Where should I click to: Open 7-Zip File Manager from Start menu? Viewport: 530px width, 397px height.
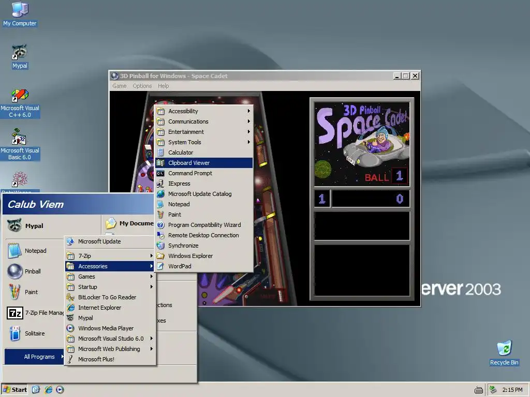tap(35, 313)
